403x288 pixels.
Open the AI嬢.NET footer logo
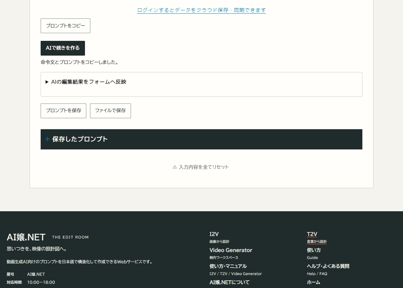26,237
